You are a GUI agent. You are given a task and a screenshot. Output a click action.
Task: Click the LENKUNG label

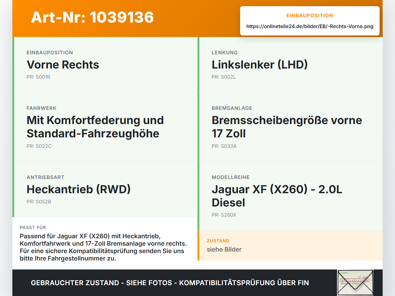point(225,52)
